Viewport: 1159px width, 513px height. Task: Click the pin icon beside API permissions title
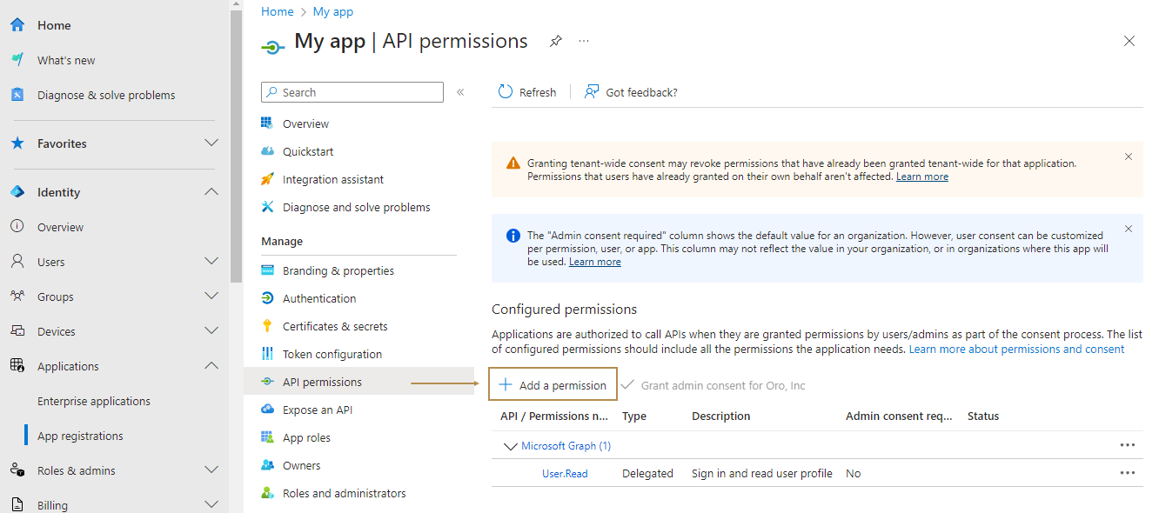pyautogui.click(x=555, y=41)
